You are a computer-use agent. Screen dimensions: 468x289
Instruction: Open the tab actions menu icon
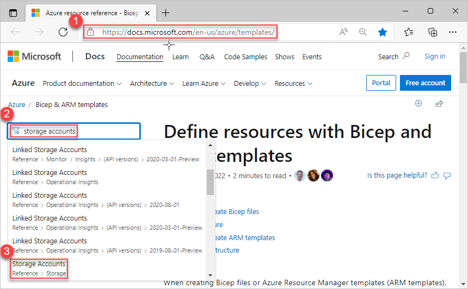click(13, 13)
